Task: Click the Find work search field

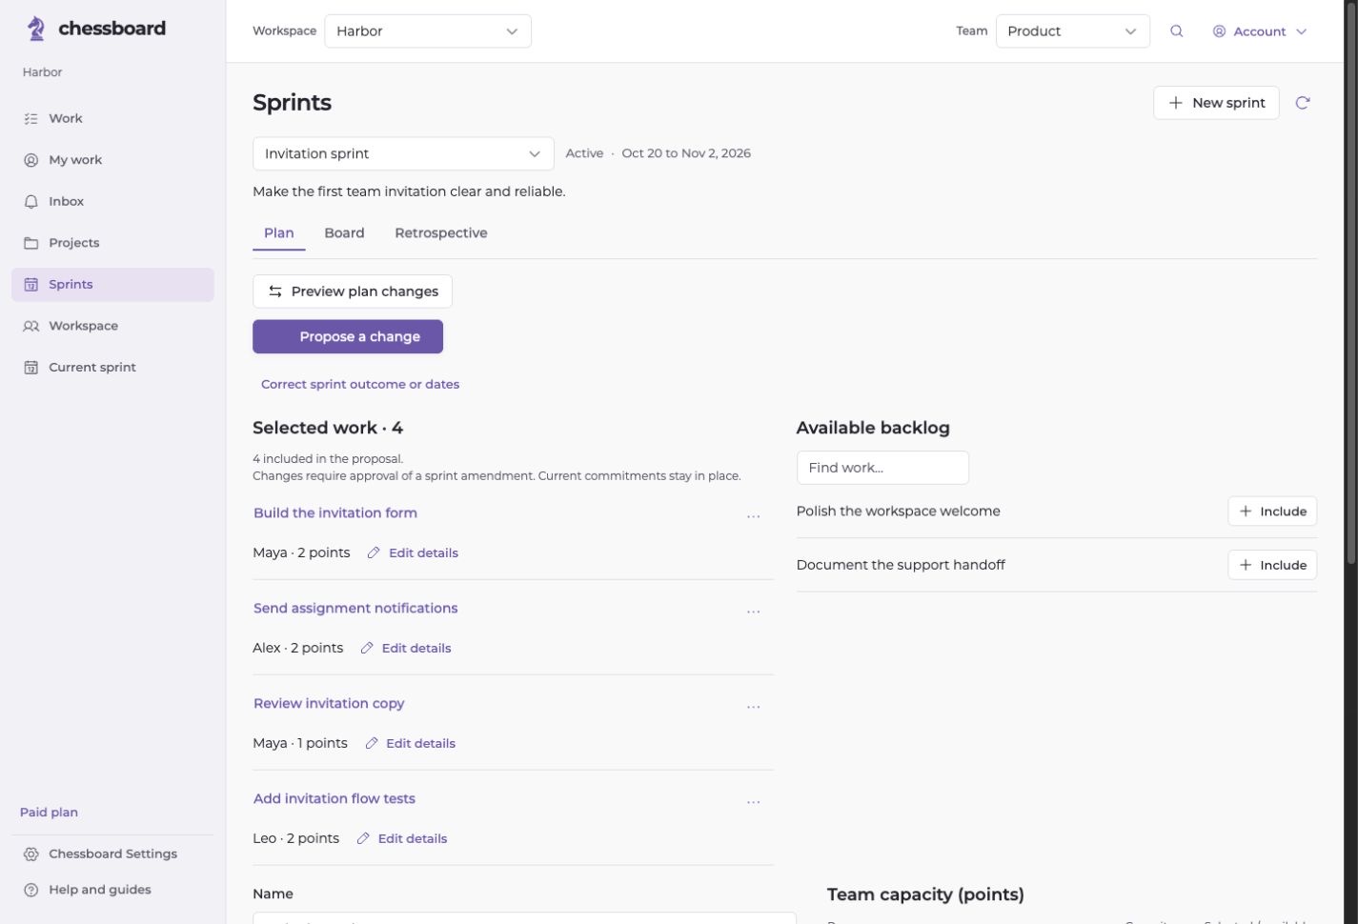Action: click(x=882, y=468)
